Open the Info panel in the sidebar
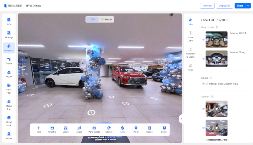253x145 pixels. (9, 22)
